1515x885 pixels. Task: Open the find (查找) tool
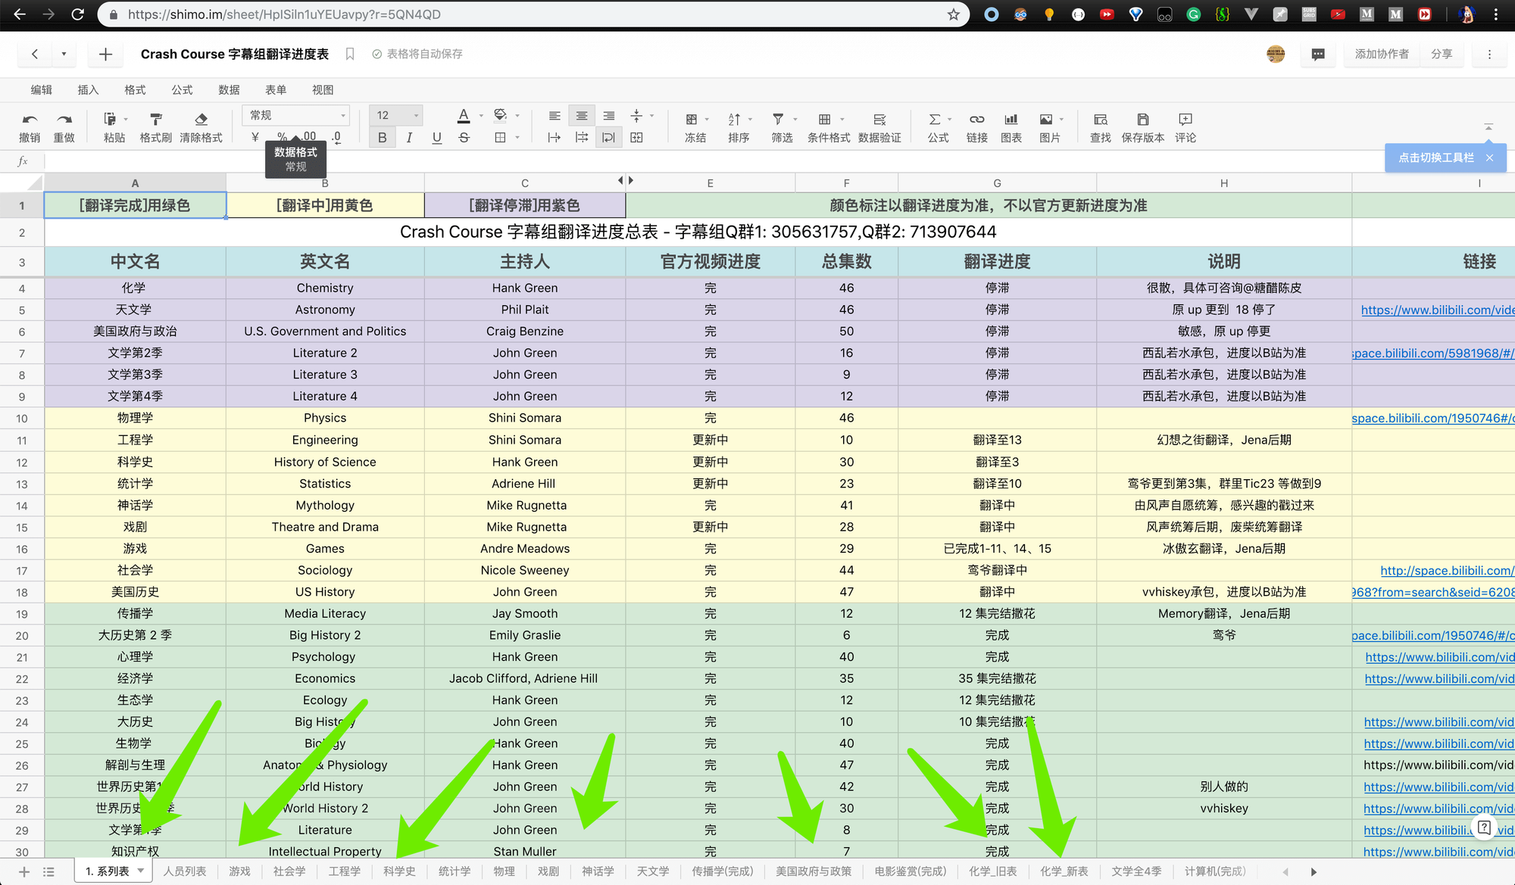pyautogui.click(x=1100, y=120)
